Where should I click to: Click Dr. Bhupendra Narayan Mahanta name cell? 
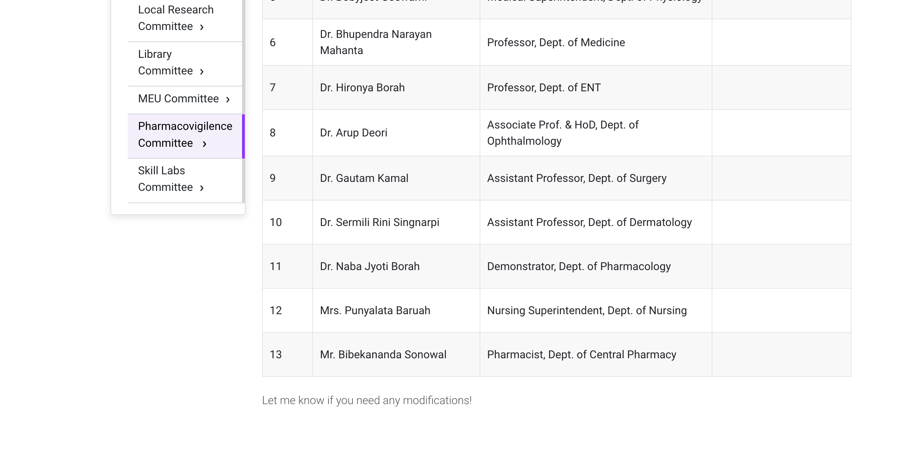375,42
